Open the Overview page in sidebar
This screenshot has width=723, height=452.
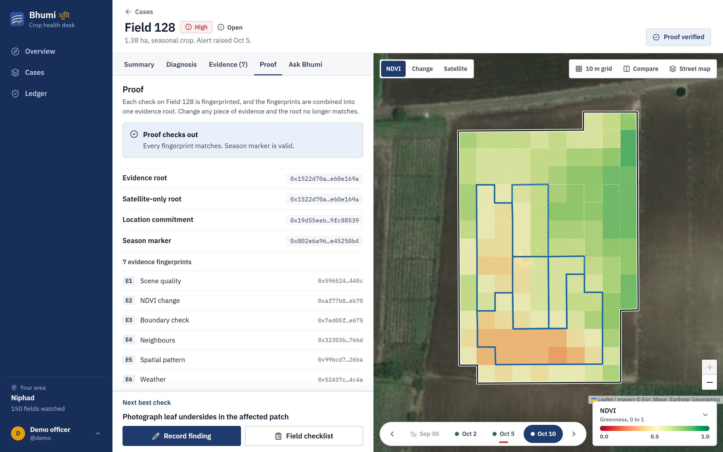pyautogui.click(x=56, y=51)
